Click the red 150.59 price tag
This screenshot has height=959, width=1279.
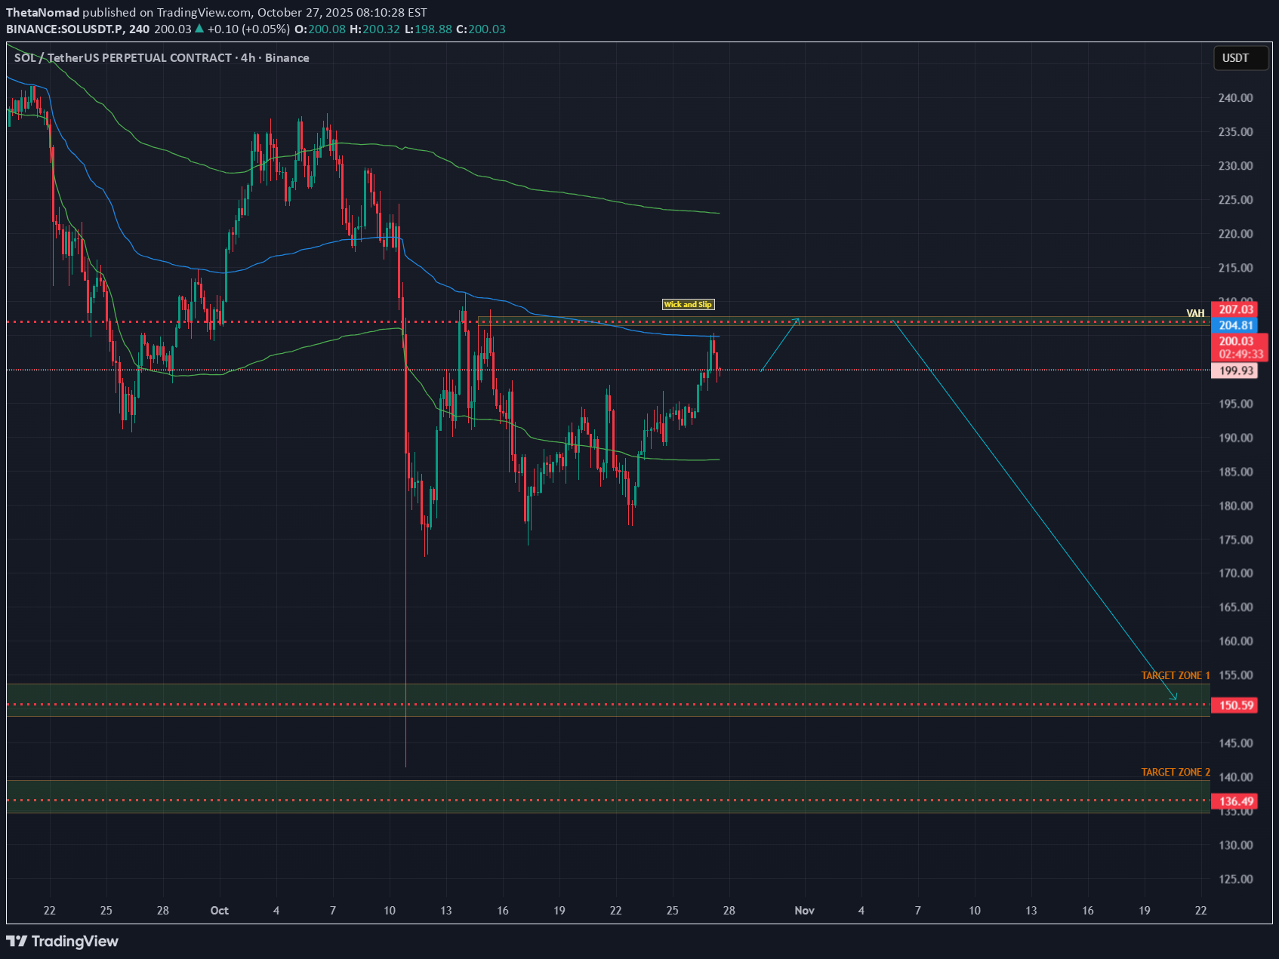point(1235,705)
